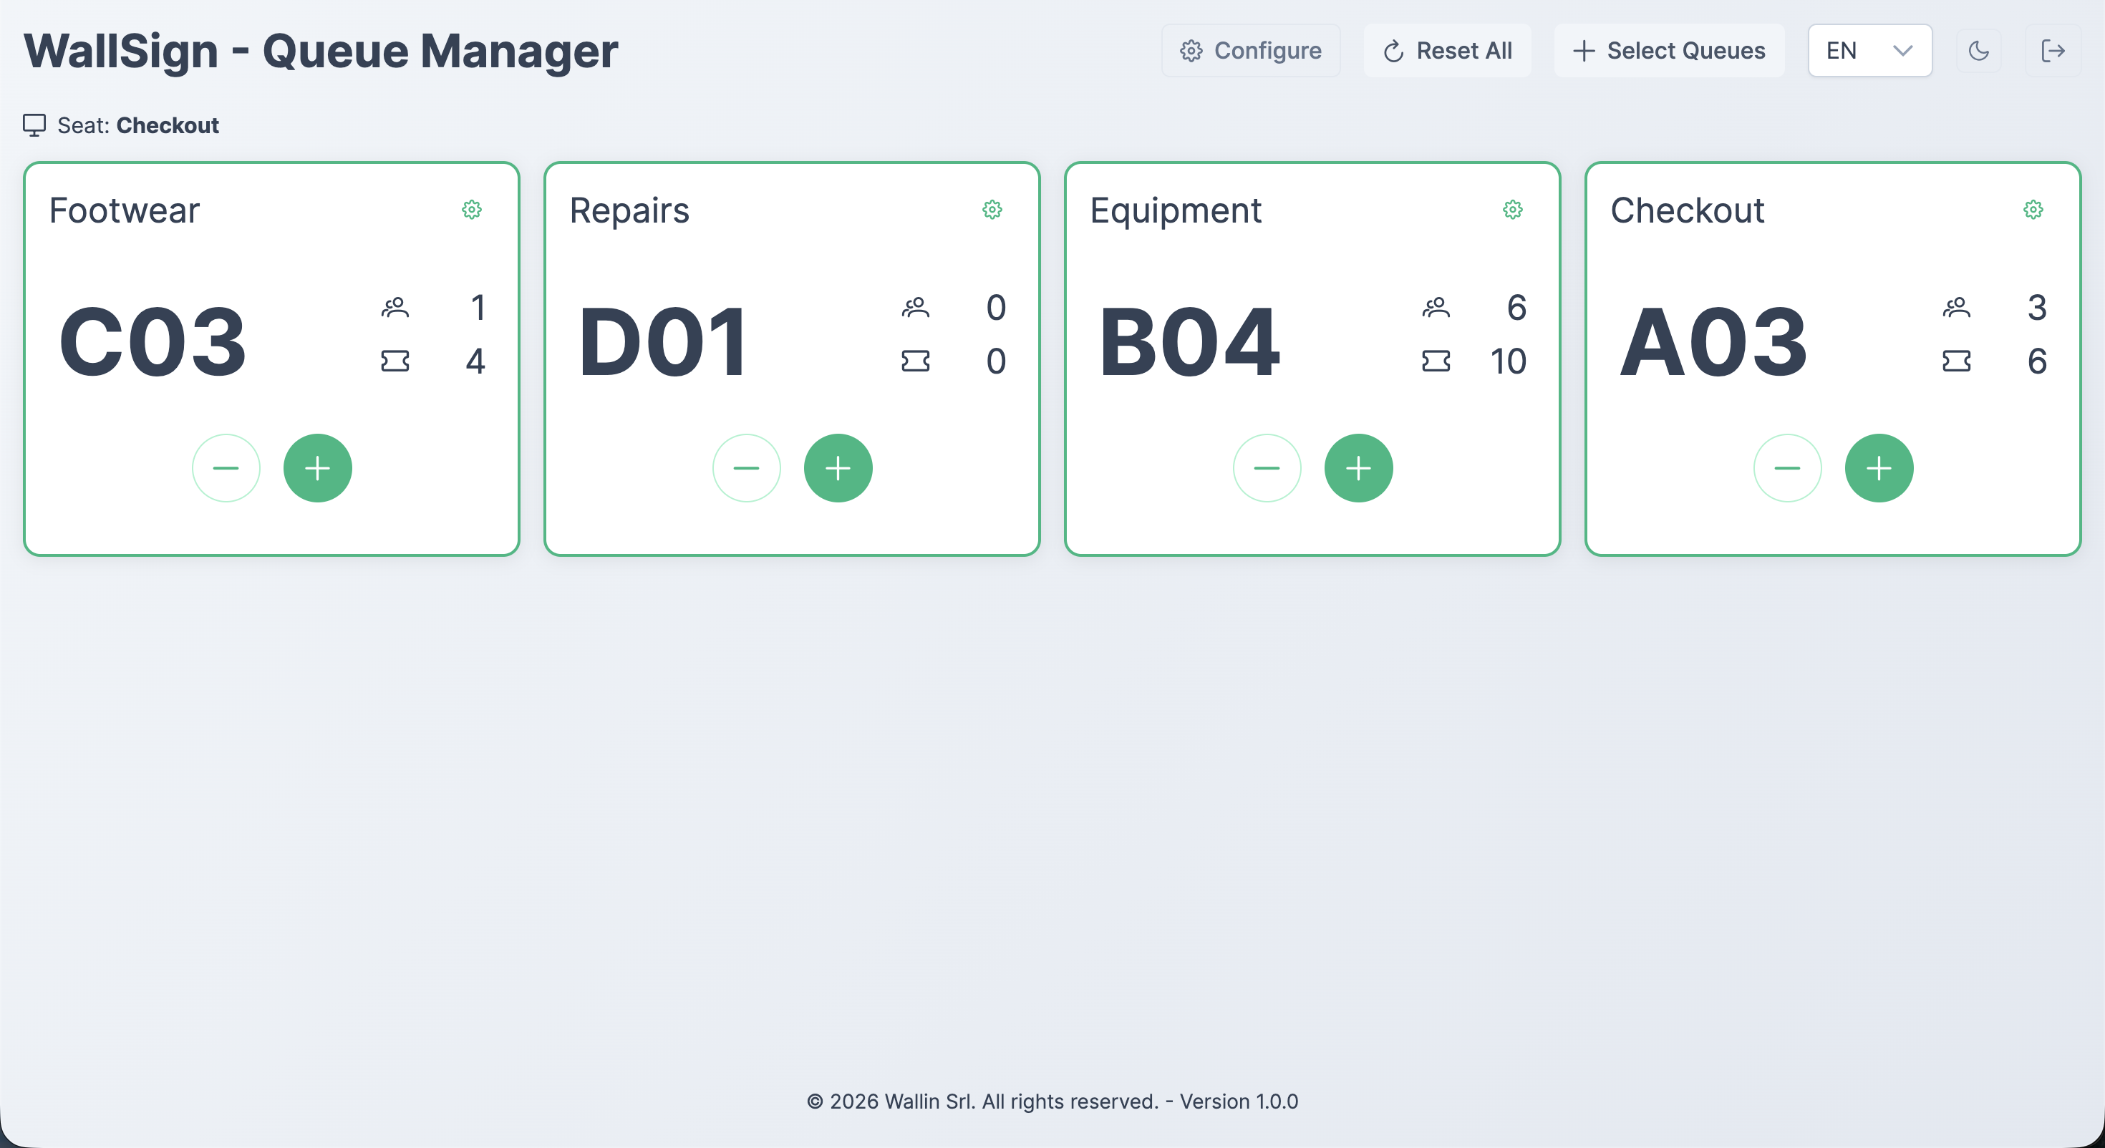The height and width of the screenshot is (1148, 2105).
Task: Open the EN language dropdown
Action: click(1869, 51)
